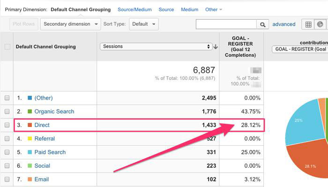Click the 1,776 sessions value
This screenshot has width=328, height=187.
(x=209, y=111)
